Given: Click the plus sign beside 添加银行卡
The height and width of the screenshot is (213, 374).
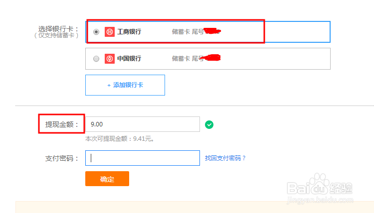Looking at the screenshot, I should point(109,85).
